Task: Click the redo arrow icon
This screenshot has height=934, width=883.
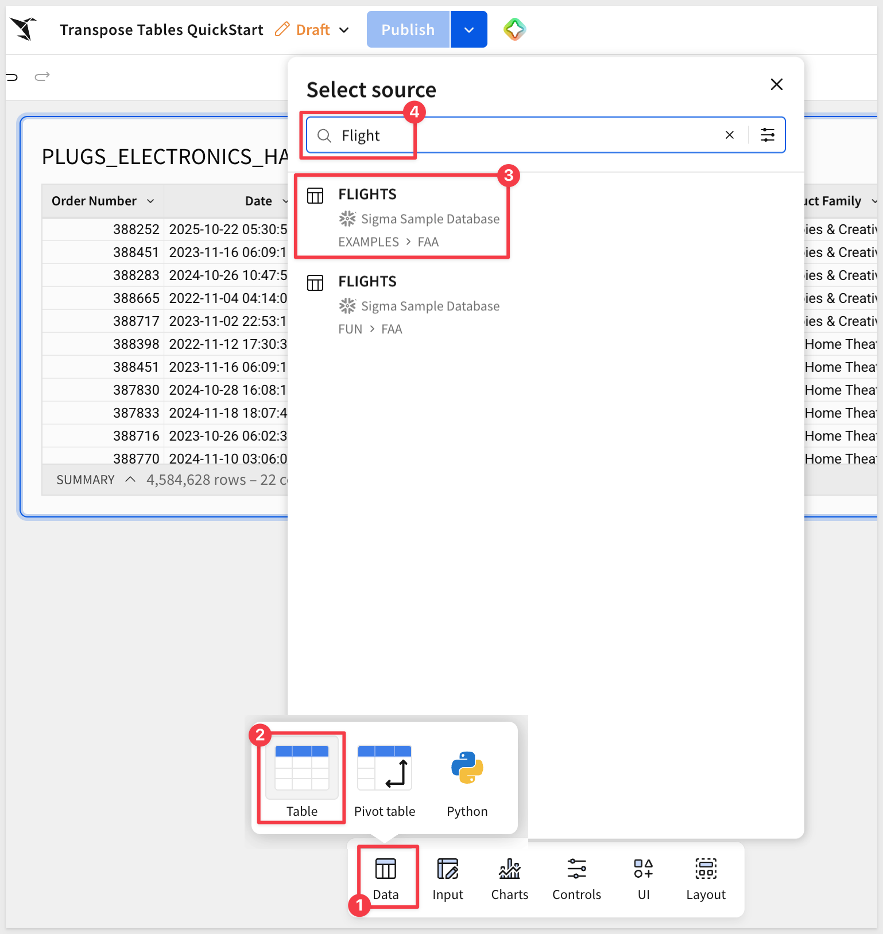Action: coord(42,76)
